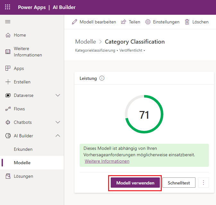
Task: Click the Home icon in sidebar
Action: tap(8, 35)
